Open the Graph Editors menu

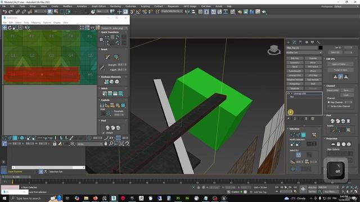pos(99,6)
